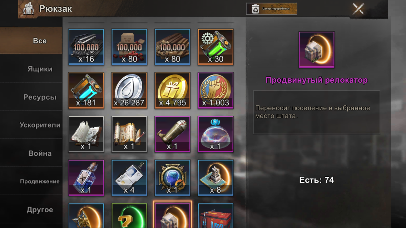The width and height of the screenshot is (406, 228).
Task: Open Центр переработки recycling button
Action: (271, 9)
